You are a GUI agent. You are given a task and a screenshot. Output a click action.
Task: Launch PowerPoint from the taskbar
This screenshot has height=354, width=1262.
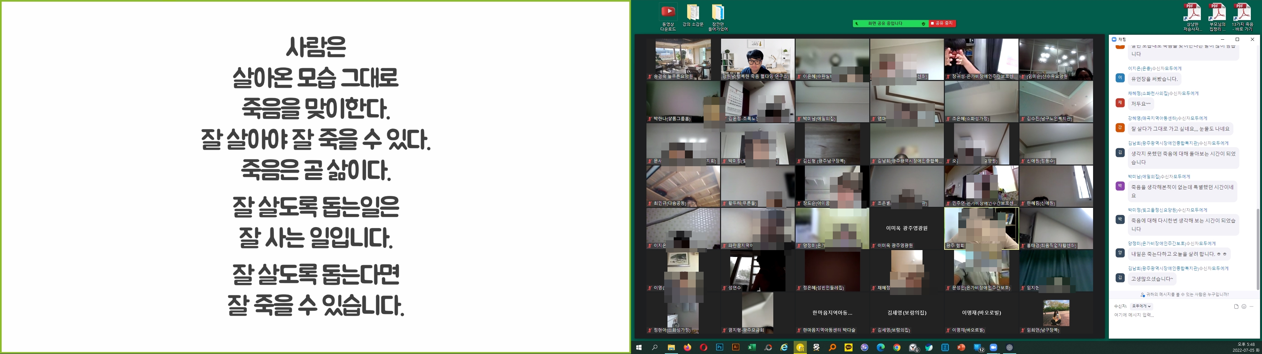961,347
